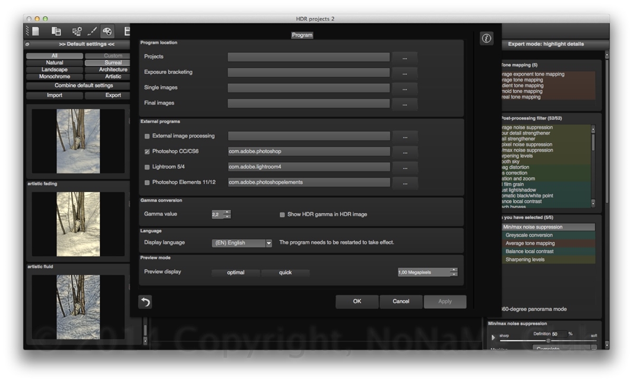Browse for the Photoshop Elements application

(405, 183)
